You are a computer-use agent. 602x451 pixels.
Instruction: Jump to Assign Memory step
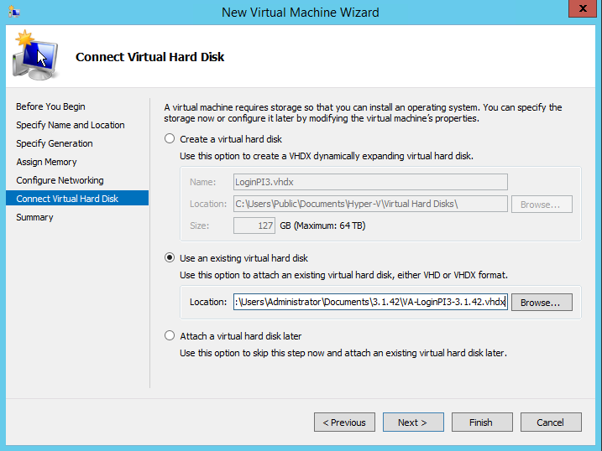point(46,162)
